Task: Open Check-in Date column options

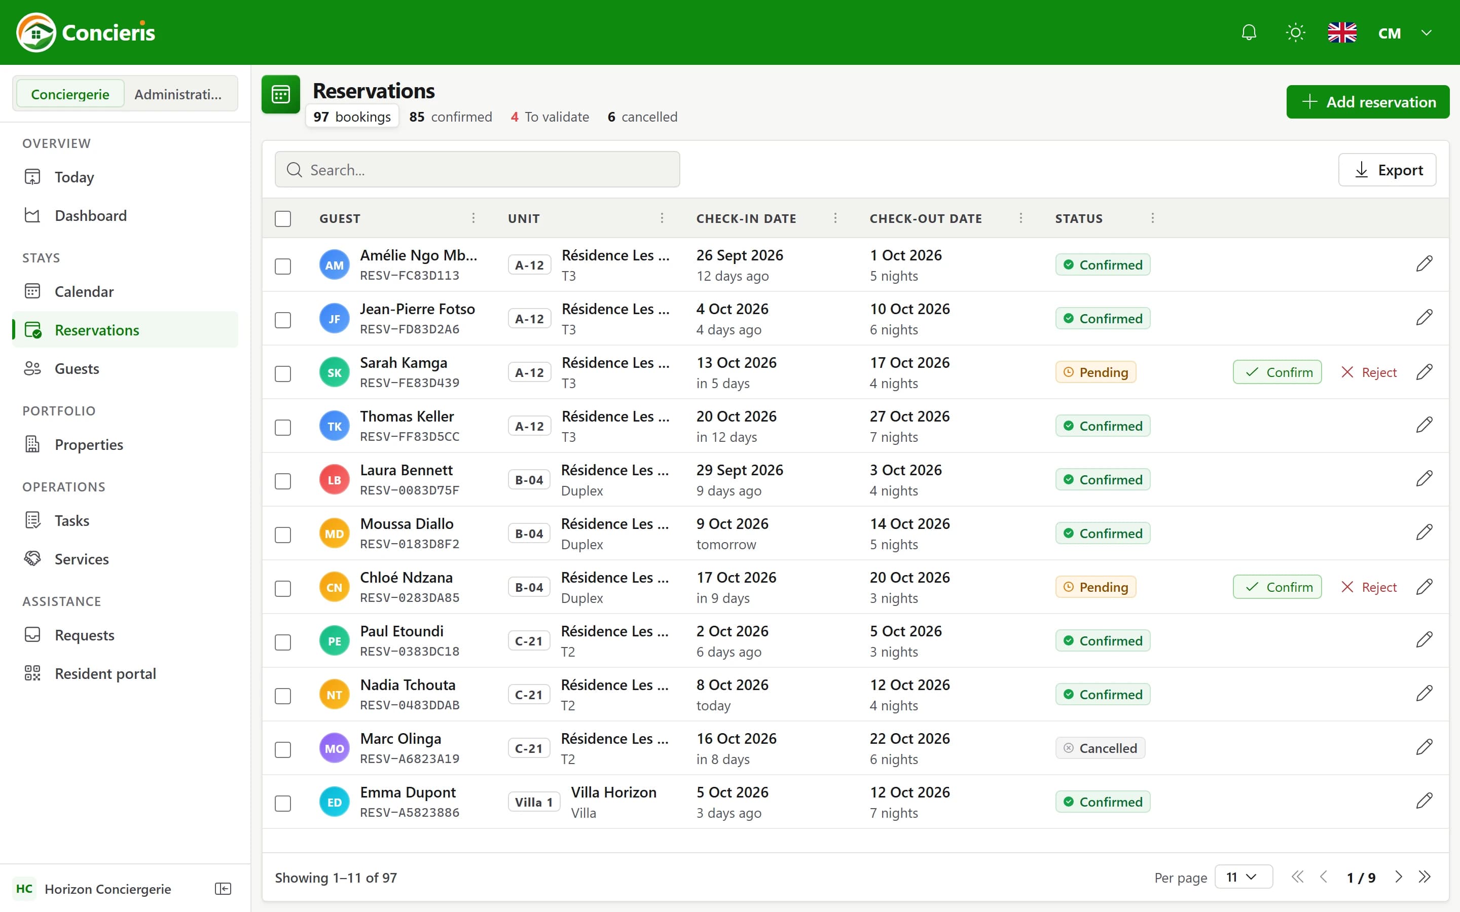Action: tap(835, 218)
